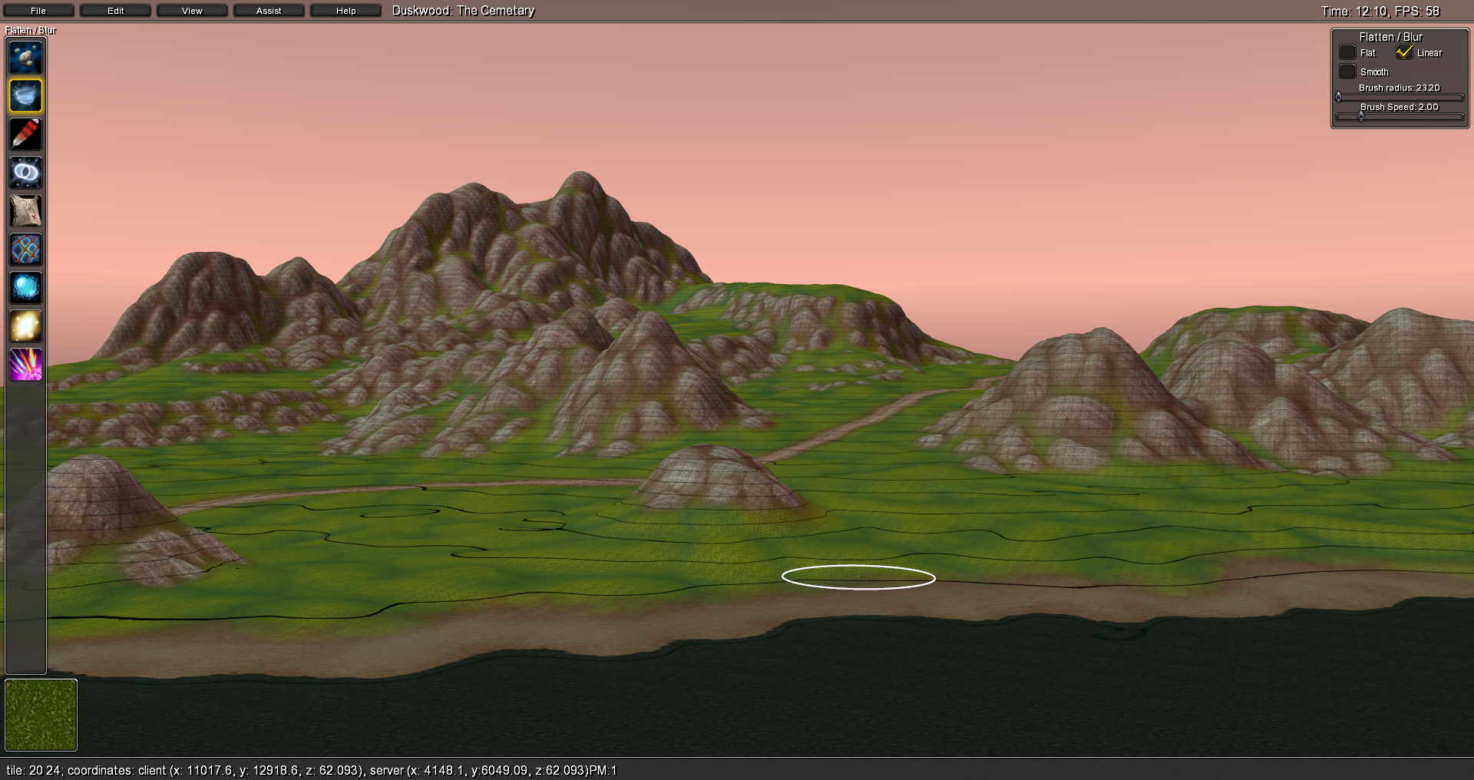Open the parchment treasure map icon

click(25, 211)
